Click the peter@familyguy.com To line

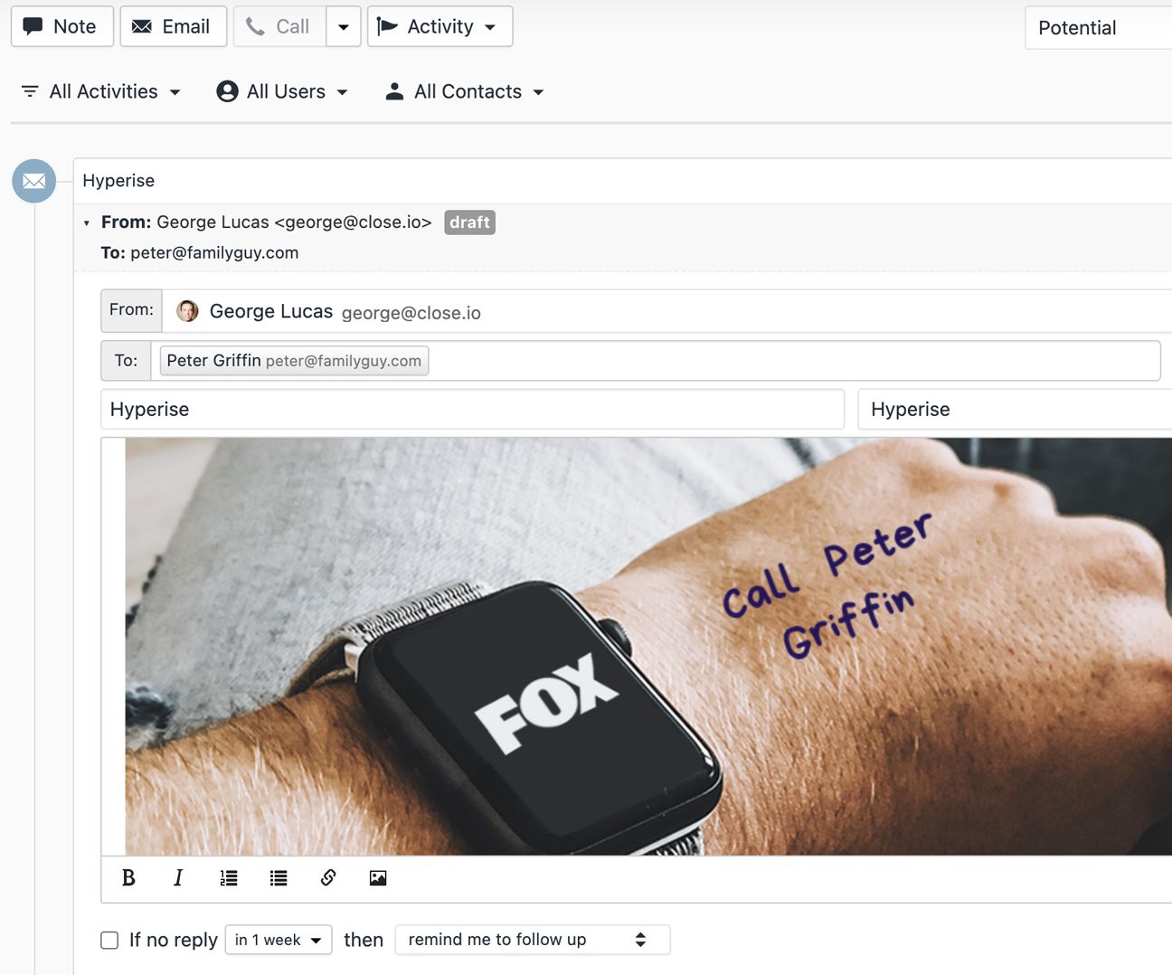coord(200,252)
